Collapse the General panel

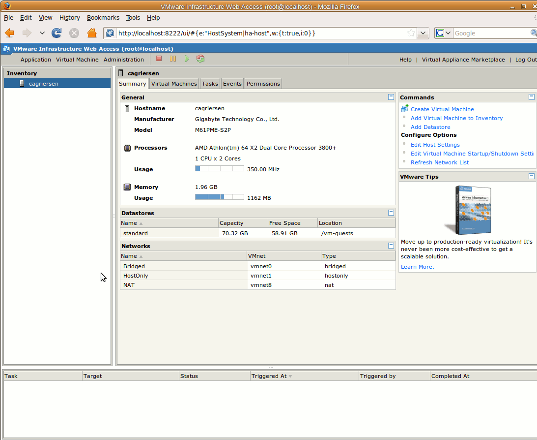point(391,97)
